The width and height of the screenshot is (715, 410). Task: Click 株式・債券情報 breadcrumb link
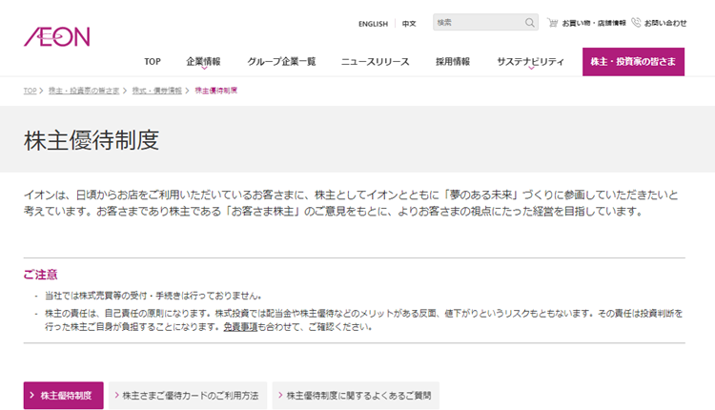click(x=157, y=91)
